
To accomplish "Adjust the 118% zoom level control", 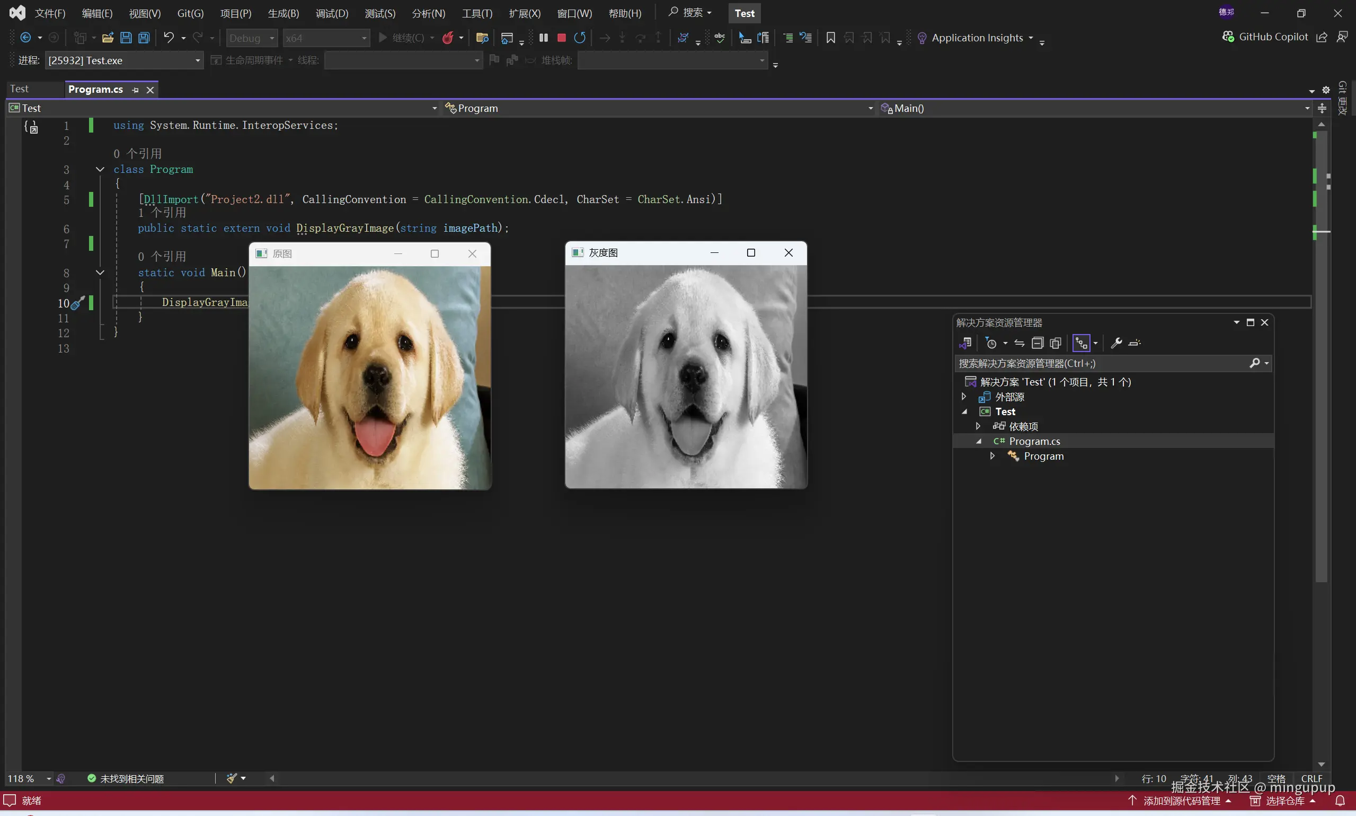I will click(23, 778).
